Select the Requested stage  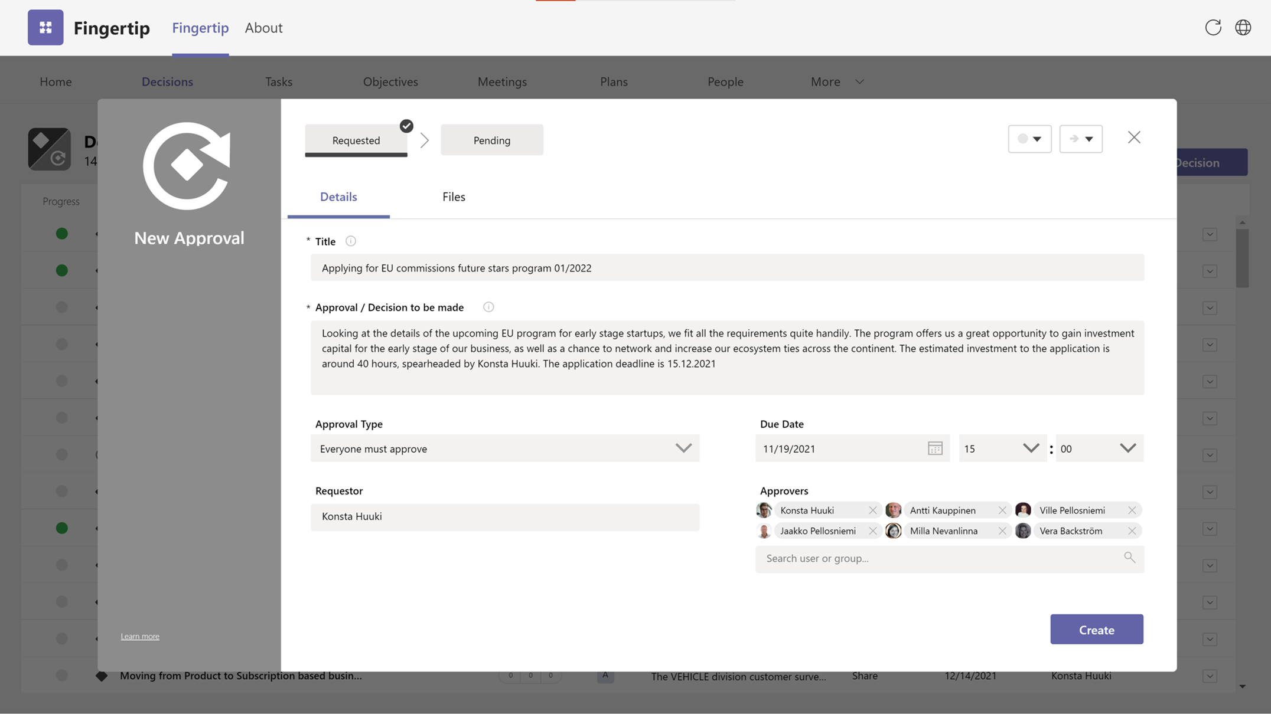tap(356, 140)
